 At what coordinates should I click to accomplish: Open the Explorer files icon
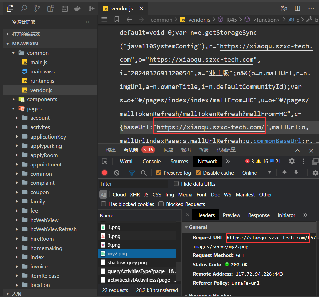point(10,8)
